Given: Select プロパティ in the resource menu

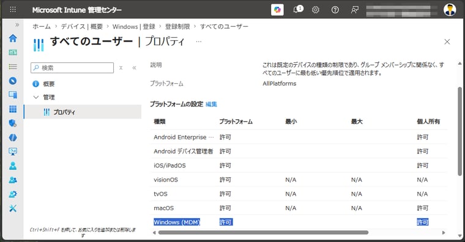Looking at the screenshot, I should [83, 112].
